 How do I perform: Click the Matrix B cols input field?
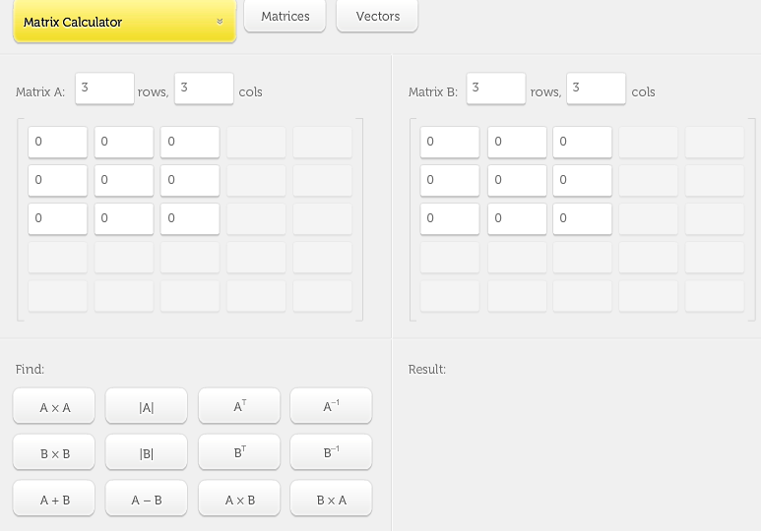(596, 88)
